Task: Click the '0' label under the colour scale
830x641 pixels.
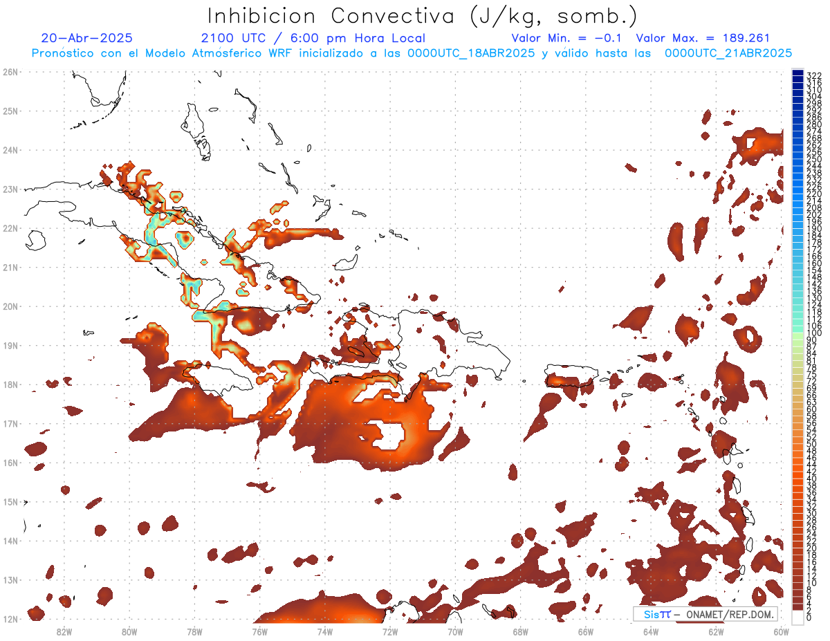Action: (810, 617)
